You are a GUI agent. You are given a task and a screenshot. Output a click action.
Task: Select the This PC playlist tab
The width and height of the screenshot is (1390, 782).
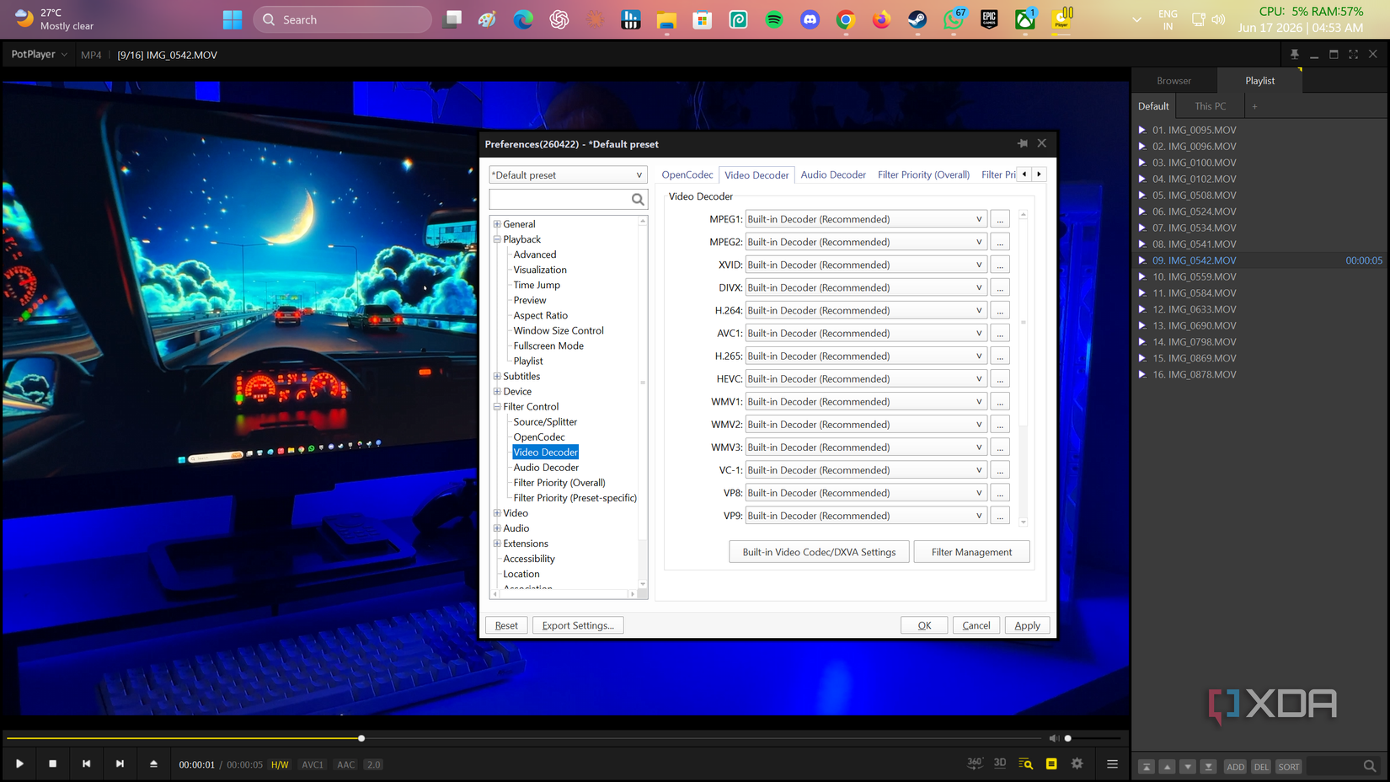coord(1211,106)
